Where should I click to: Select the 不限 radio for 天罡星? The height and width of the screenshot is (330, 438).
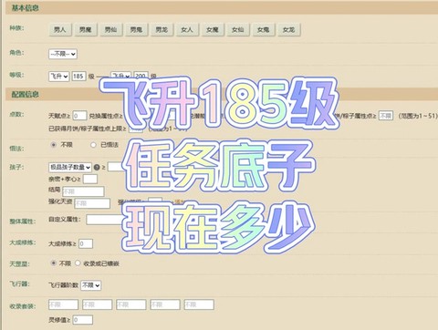(x=54, y=263)
